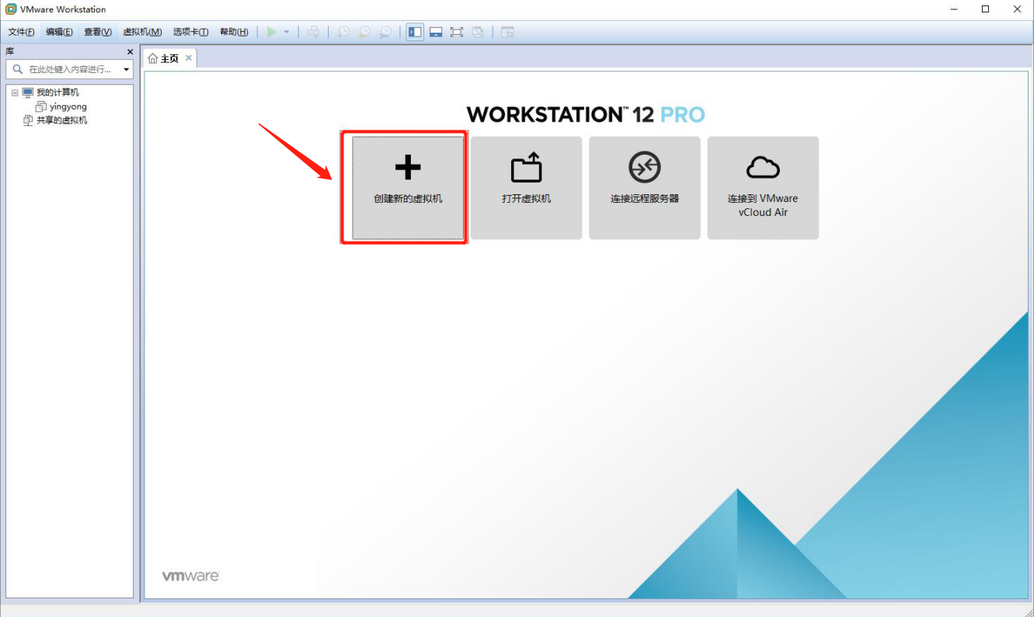Toggle the thumbnail bar view icon
The width and height of the screenshot is (1034, 617).
[436, 32]
